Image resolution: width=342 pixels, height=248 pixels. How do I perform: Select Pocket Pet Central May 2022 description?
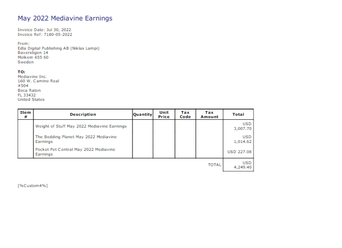click(x=75, y=152)
